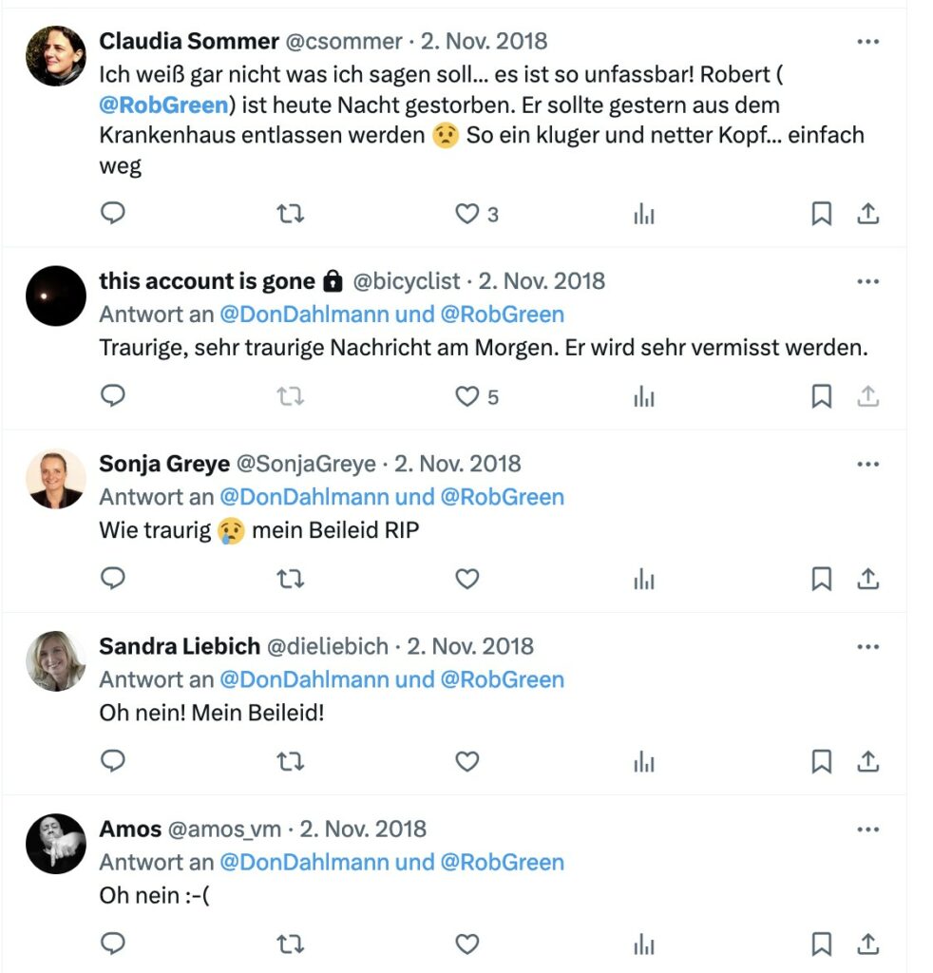Open more options on Sandra Liebich's reply
Screen dimensions: 933x973
[867, 646]
